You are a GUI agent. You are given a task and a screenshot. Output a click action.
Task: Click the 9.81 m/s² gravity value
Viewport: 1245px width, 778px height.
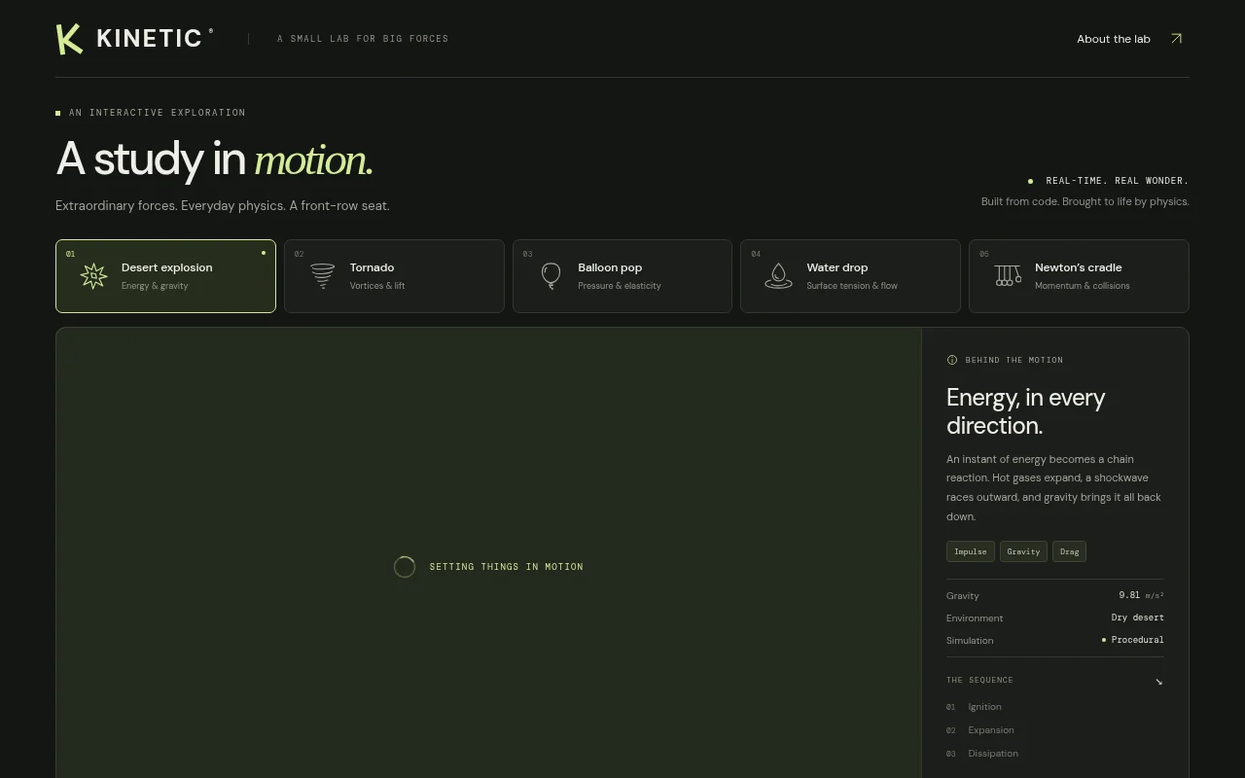[x=1141, y=595]
